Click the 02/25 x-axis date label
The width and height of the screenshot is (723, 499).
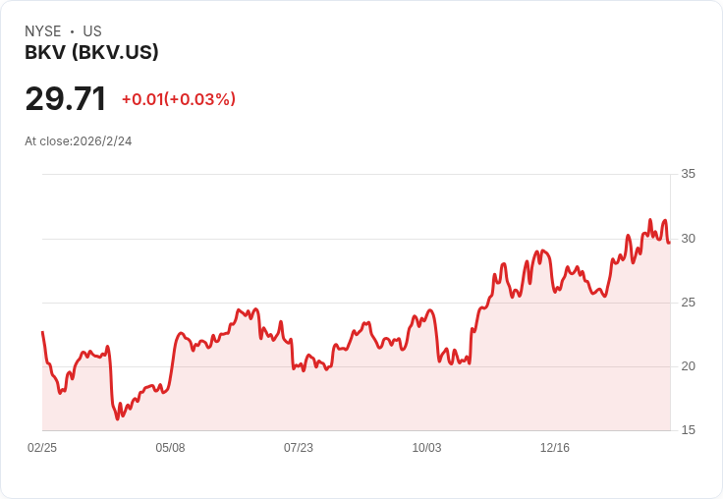tap(42, 448)
